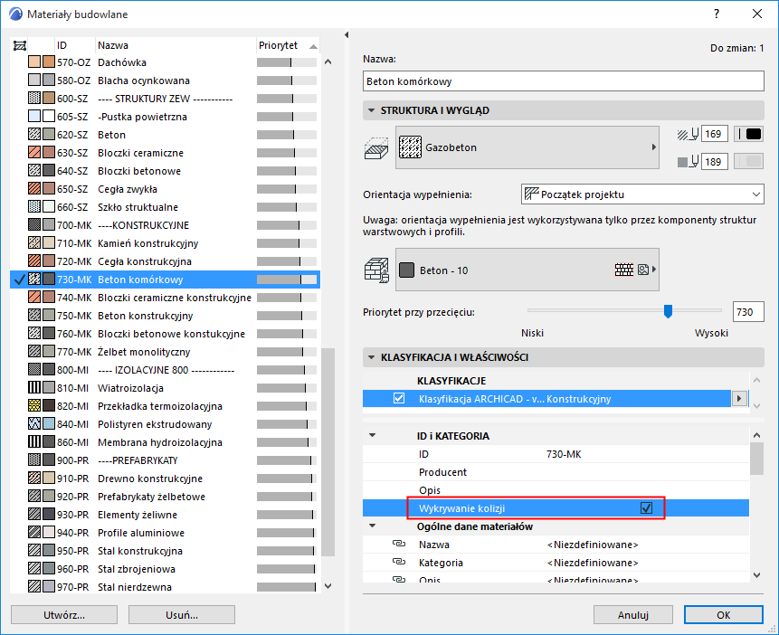Click the Gazobeton fill preview icon
Screen dimensions: 779x635
point(411,147)
